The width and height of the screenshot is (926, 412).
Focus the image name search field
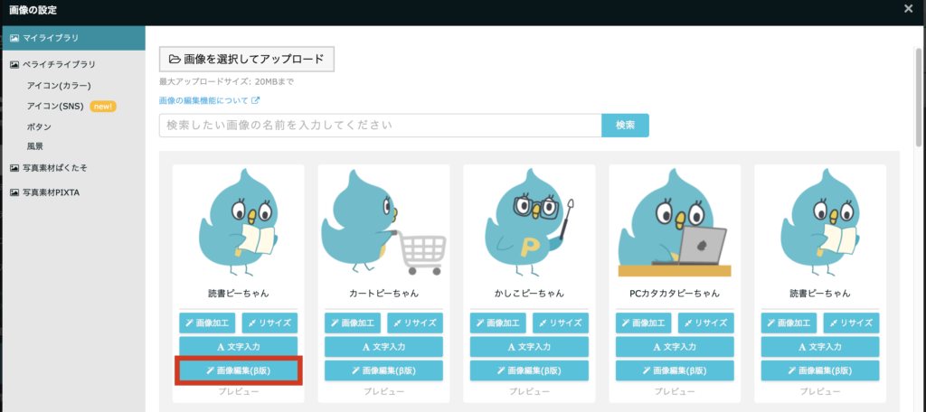pos(380,126)
